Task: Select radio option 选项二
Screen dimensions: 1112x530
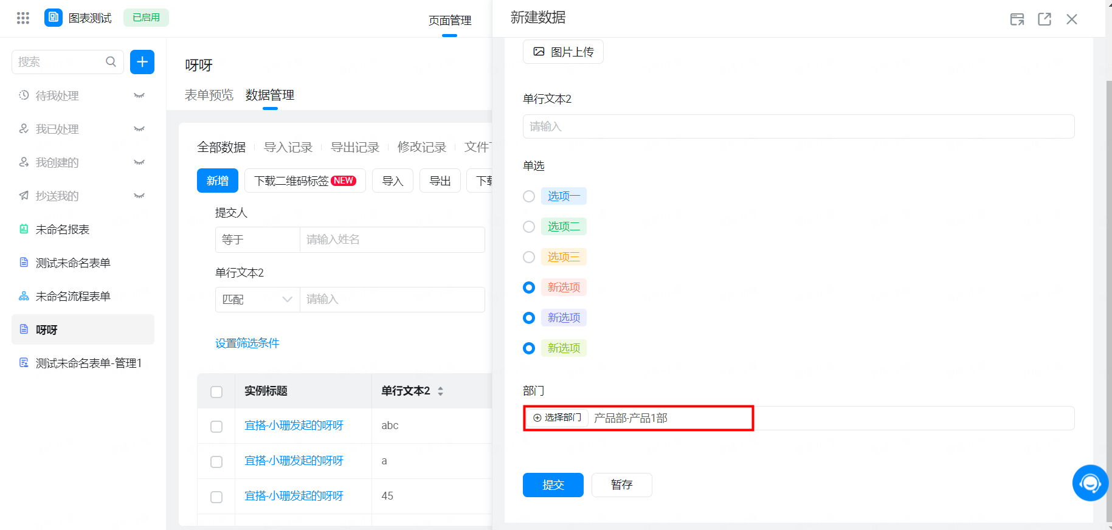Action: point(529,227)
